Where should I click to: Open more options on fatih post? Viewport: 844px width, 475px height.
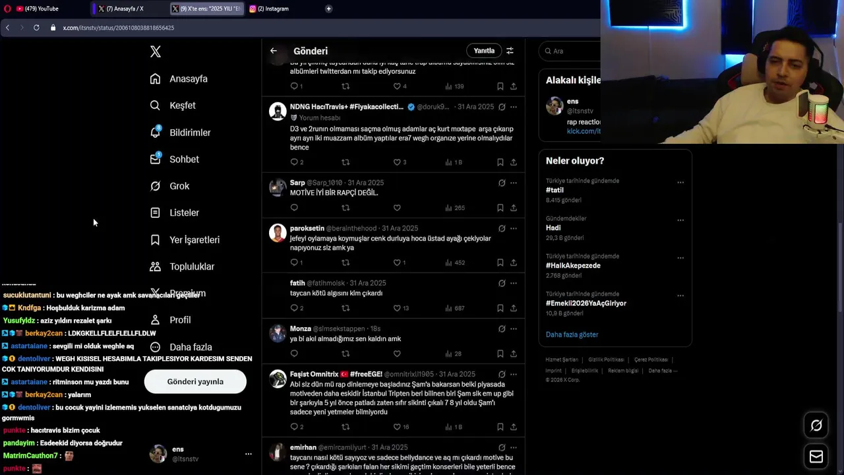[x=514, y=283]
